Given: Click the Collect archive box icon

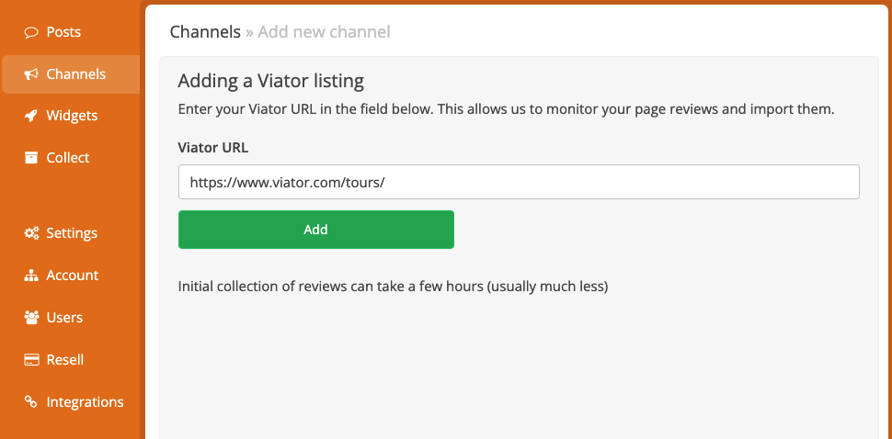Looking at the screenshot, I should [30, 158].
